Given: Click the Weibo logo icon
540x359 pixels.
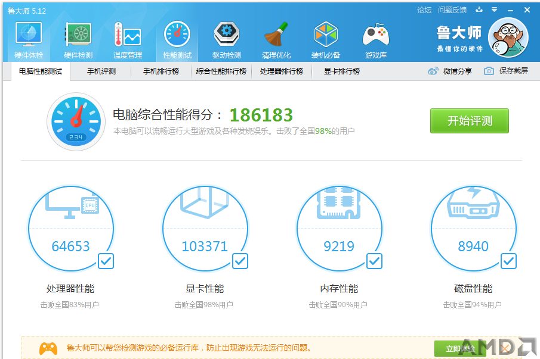Looking at the screenshot, I should point(433,71).
